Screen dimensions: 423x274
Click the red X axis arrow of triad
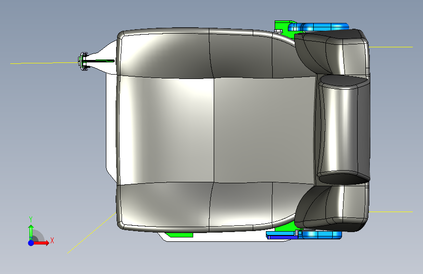[x=41, y=243]
